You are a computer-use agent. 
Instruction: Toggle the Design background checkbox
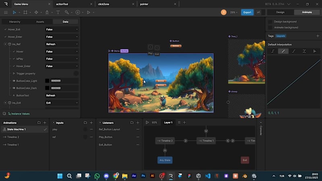tap(270, 22)
